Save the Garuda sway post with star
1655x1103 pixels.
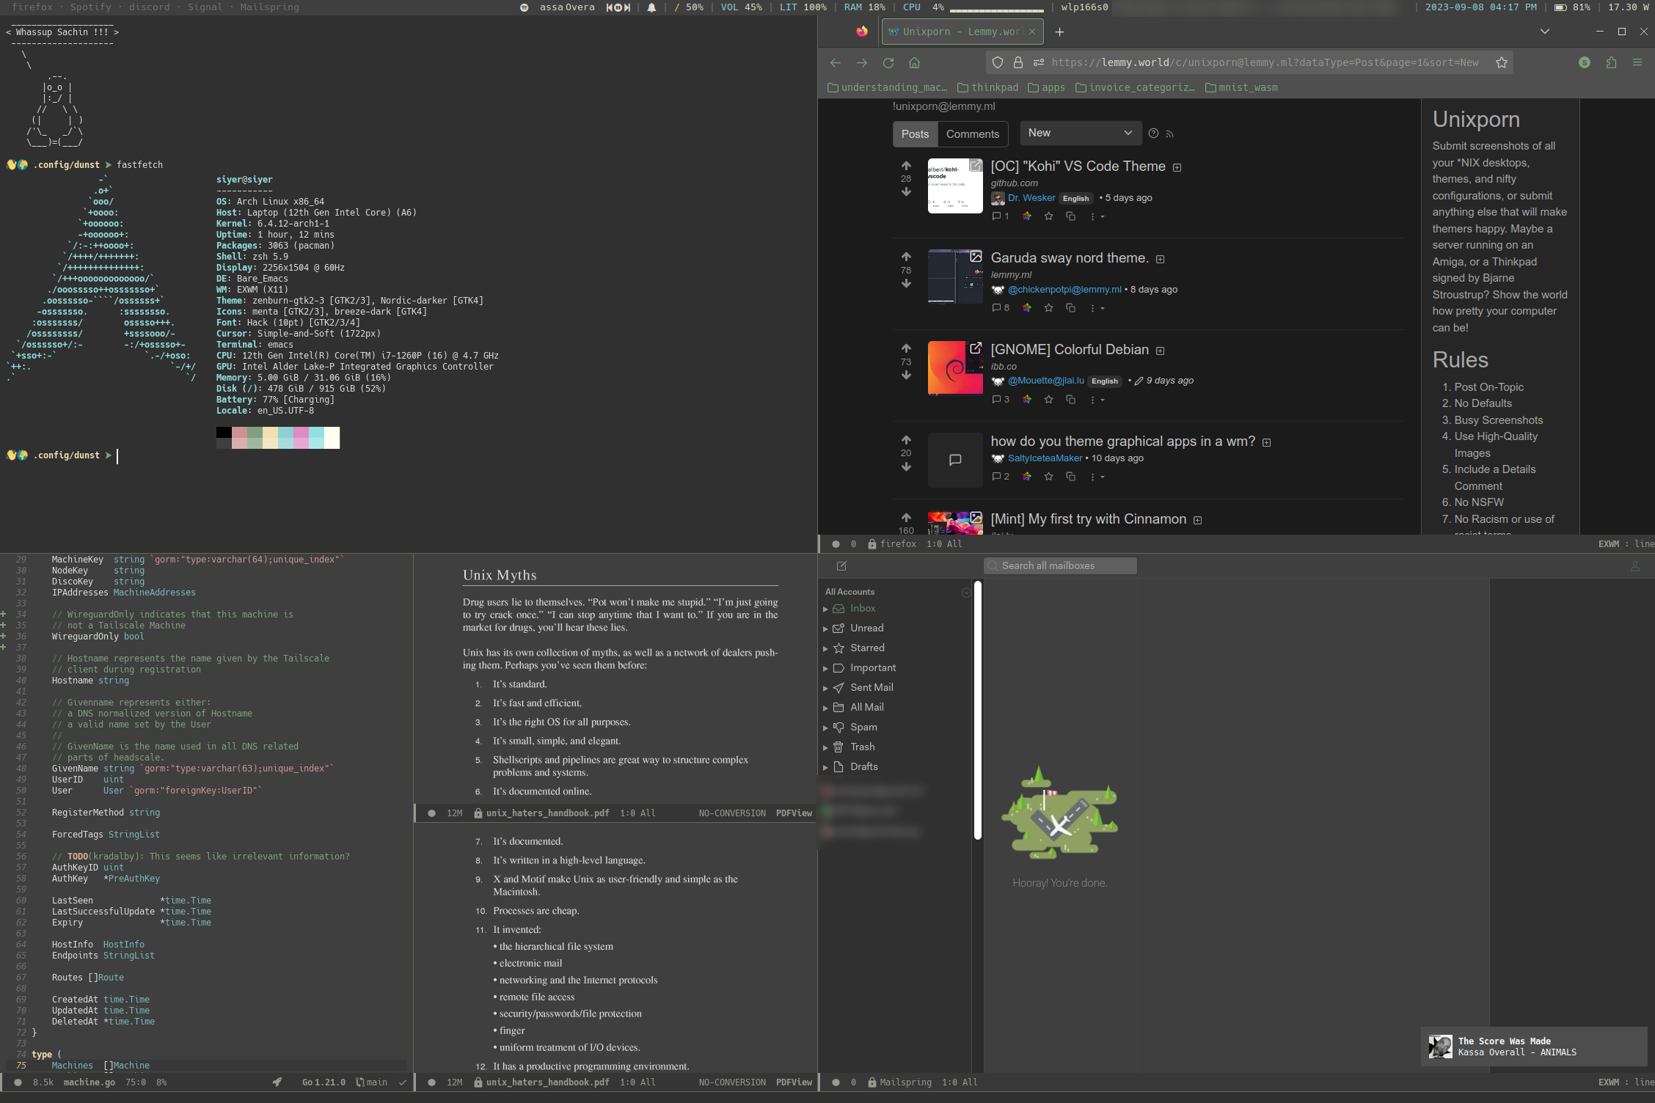(x=1048, y=308)
